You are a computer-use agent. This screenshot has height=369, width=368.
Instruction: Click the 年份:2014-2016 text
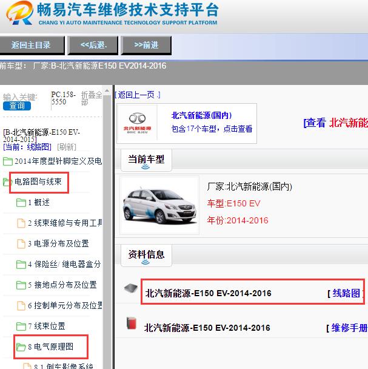(x=238, y=220)
